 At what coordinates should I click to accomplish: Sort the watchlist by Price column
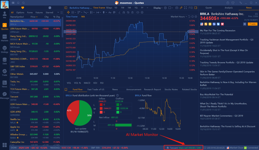click(x=34, y=17)
